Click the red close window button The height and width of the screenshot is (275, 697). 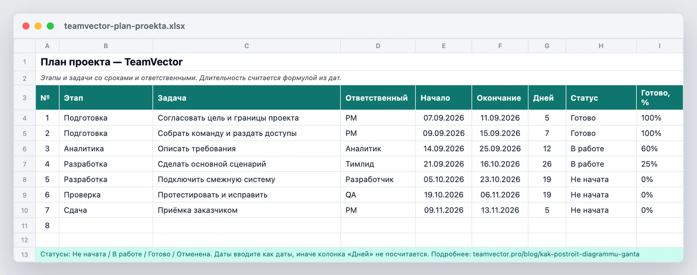tap(26, 26)
